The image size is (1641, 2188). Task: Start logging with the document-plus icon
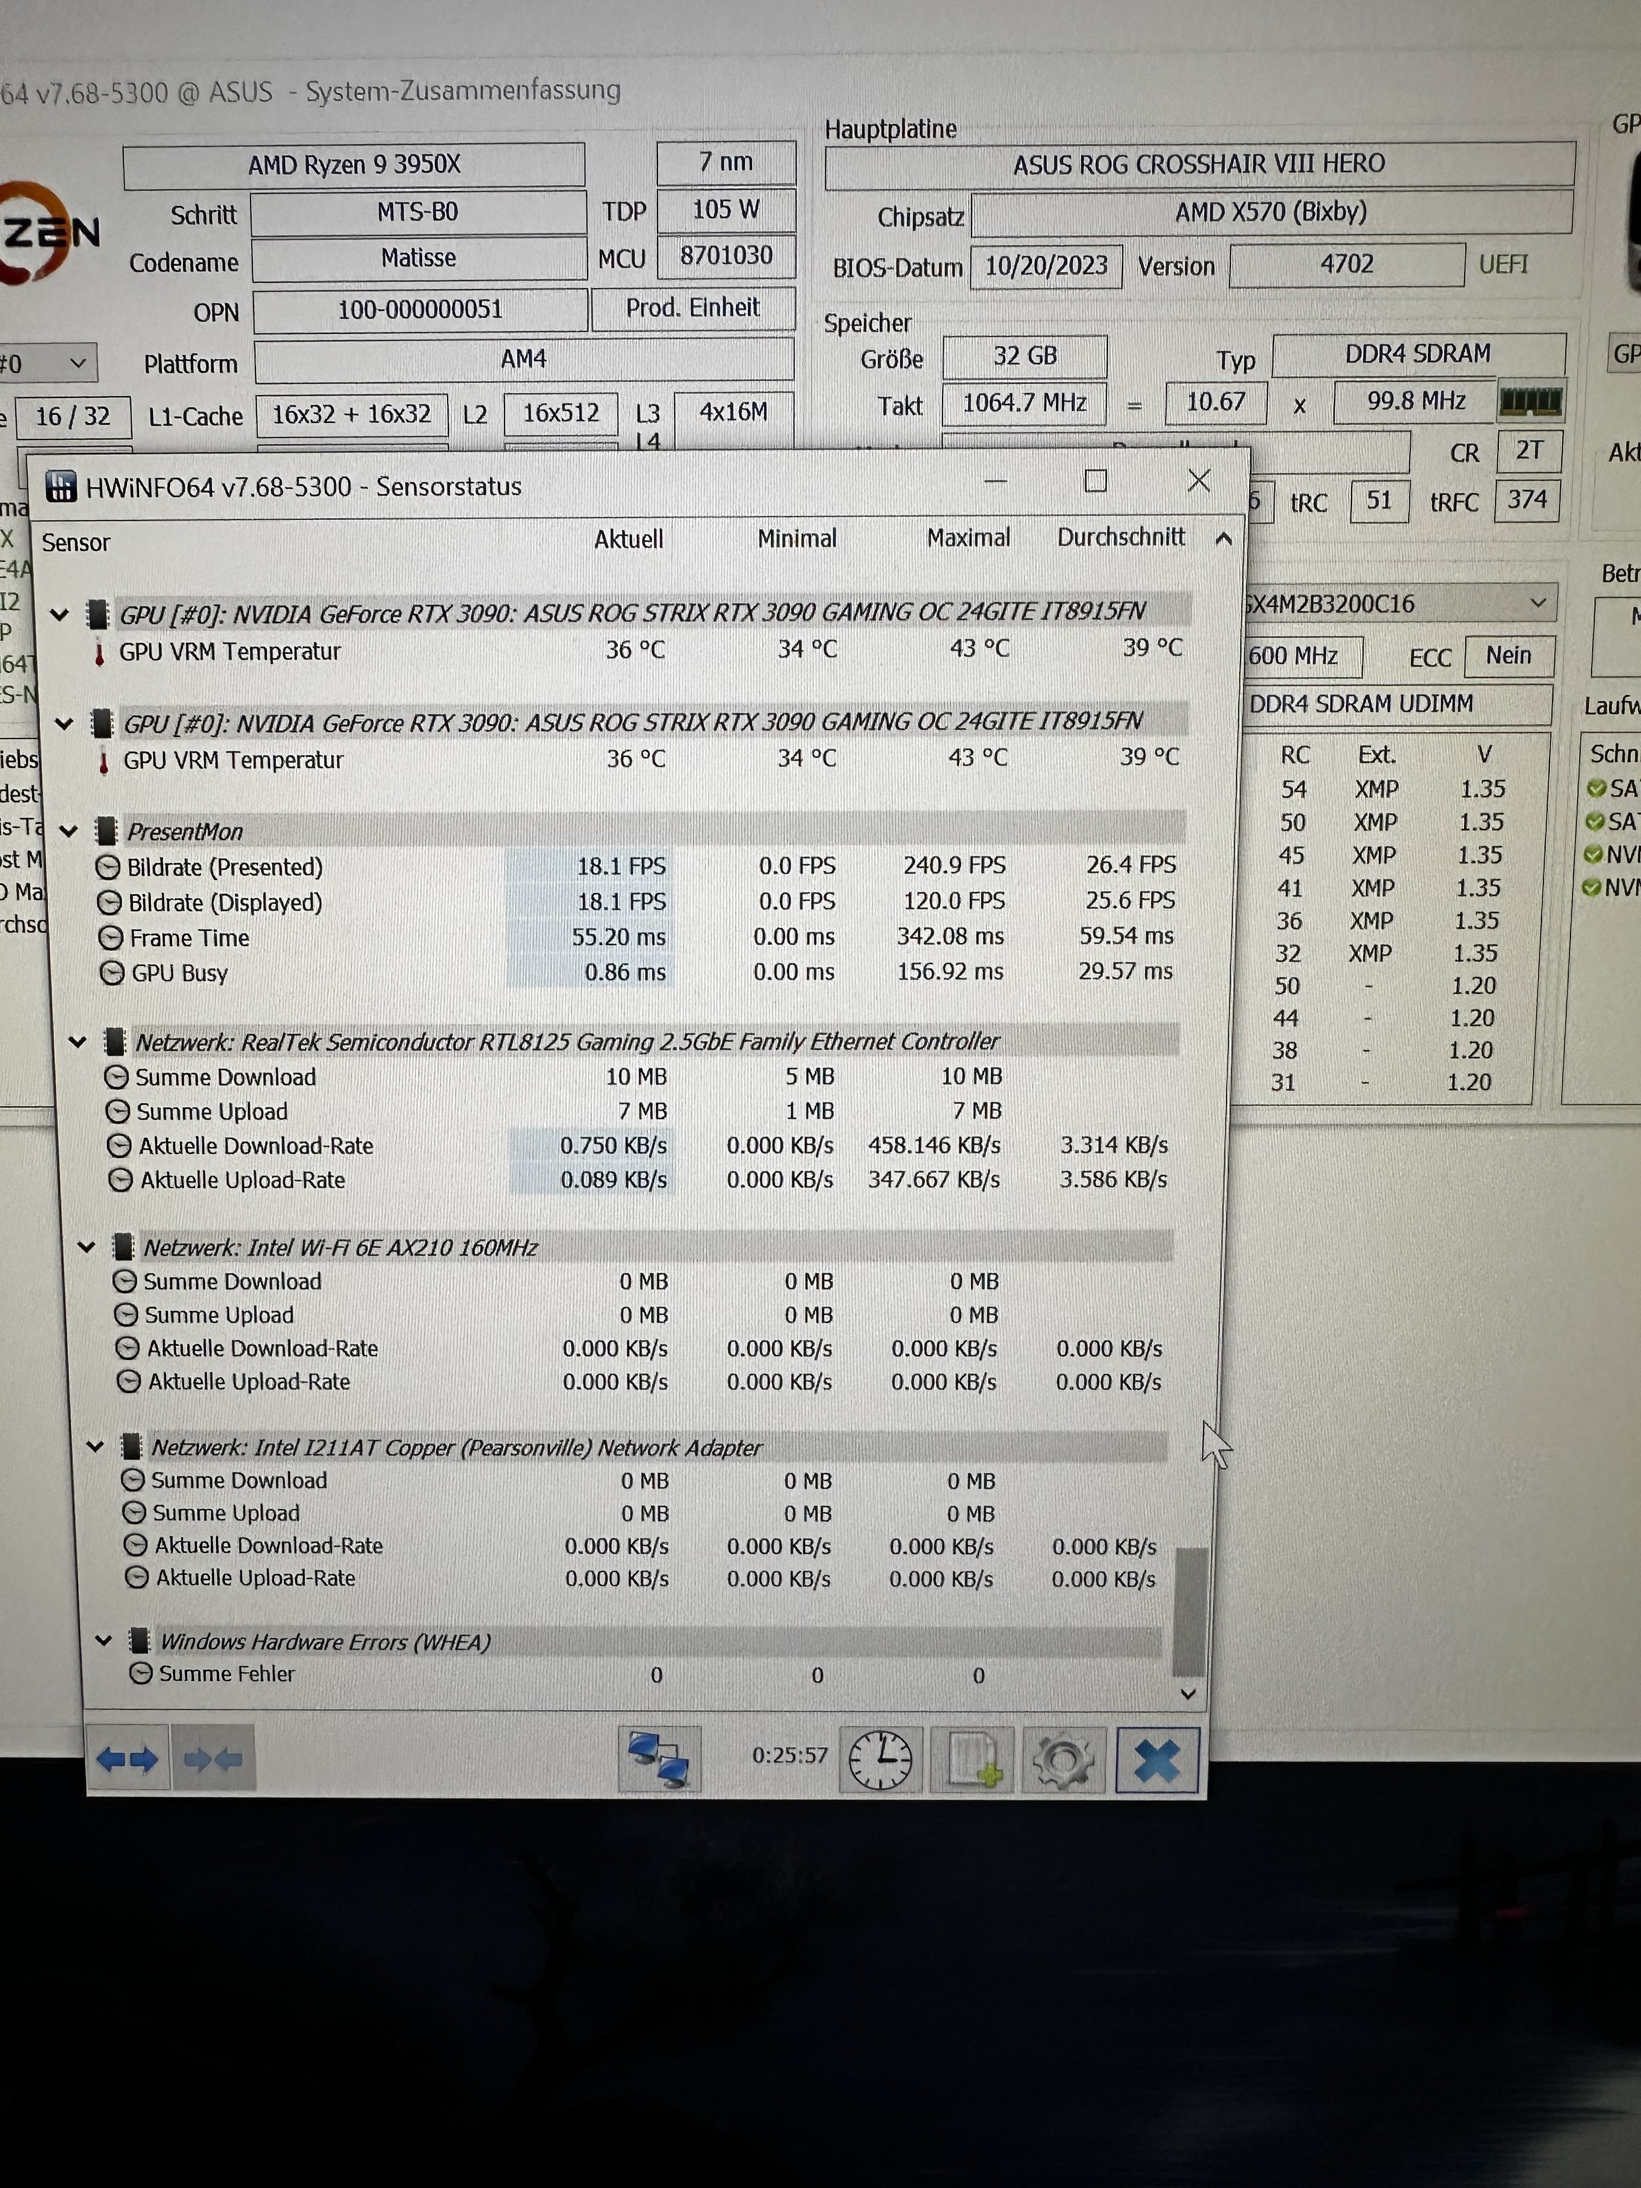[x=971, y=1759]
